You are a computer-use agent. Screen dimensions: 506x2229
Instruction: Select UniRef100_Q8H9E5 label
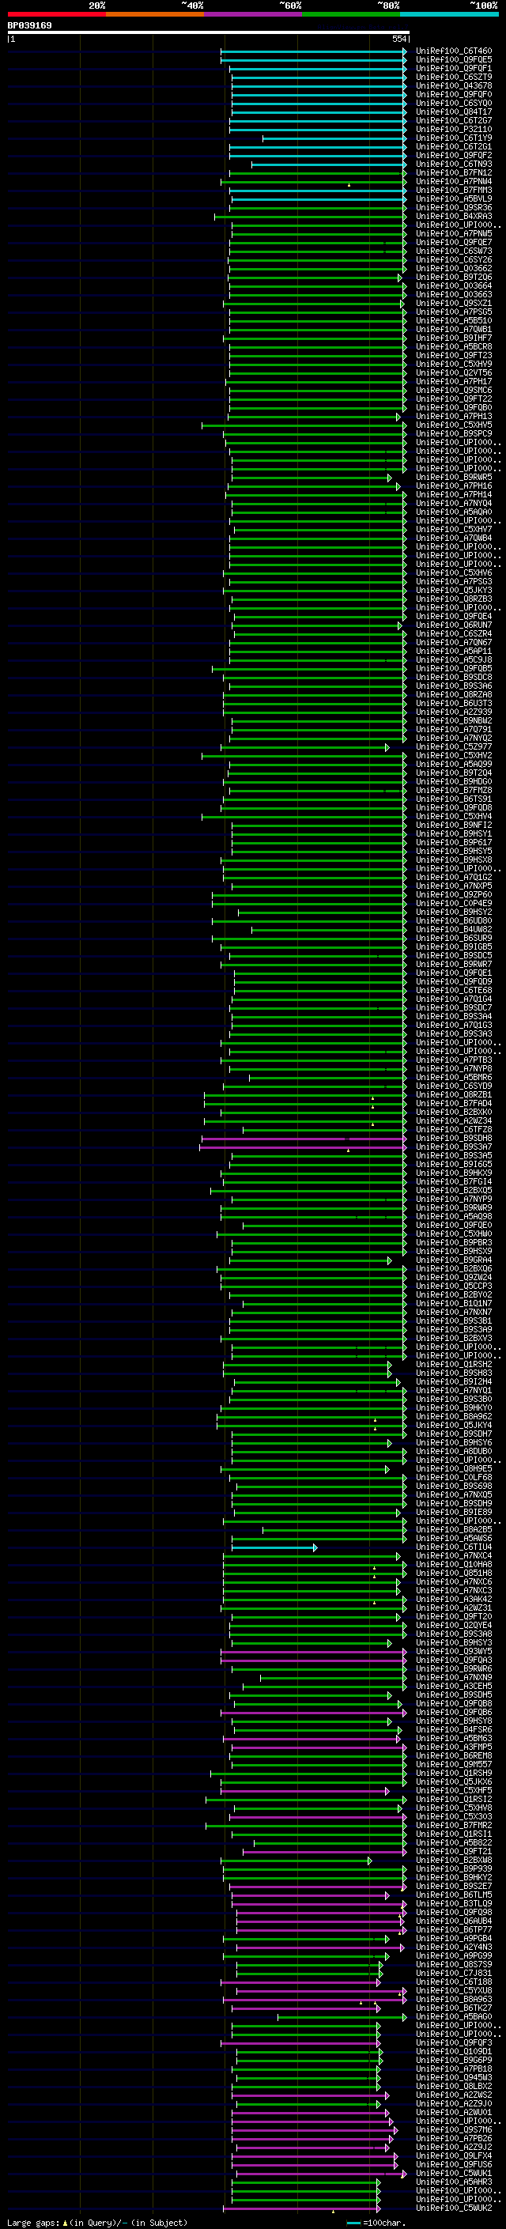pyautogui.click(x=453, y=1469)
